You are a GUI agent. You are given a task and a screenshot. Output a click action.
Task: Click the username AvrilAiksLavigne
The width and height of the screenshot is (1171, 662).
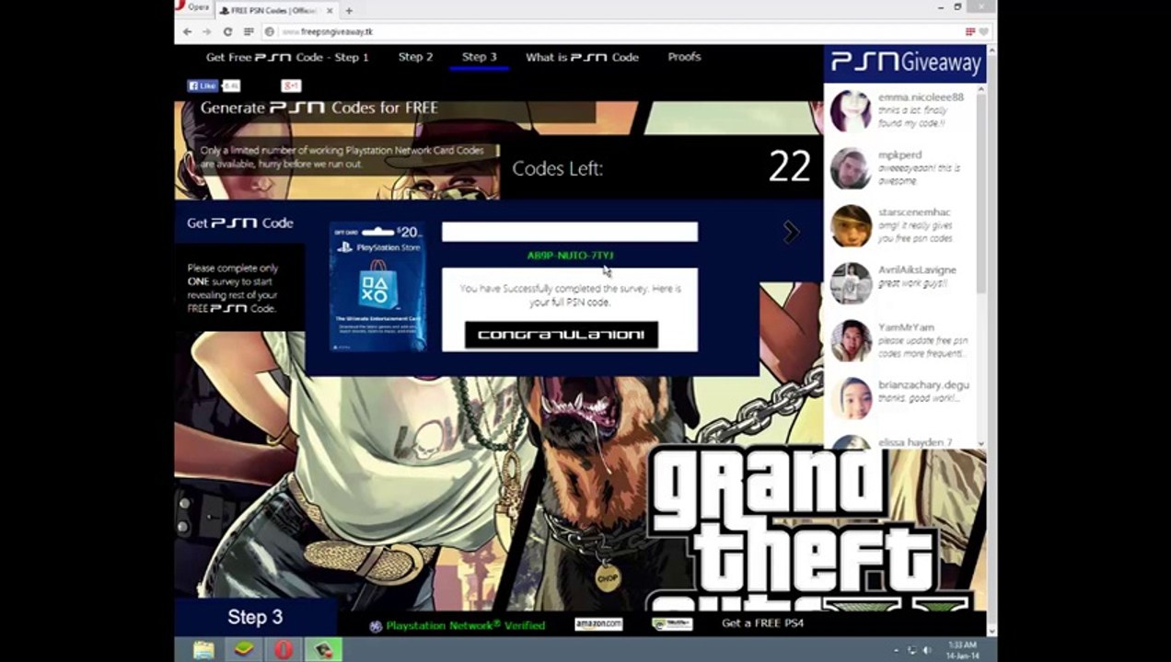(x=917, y=270)
